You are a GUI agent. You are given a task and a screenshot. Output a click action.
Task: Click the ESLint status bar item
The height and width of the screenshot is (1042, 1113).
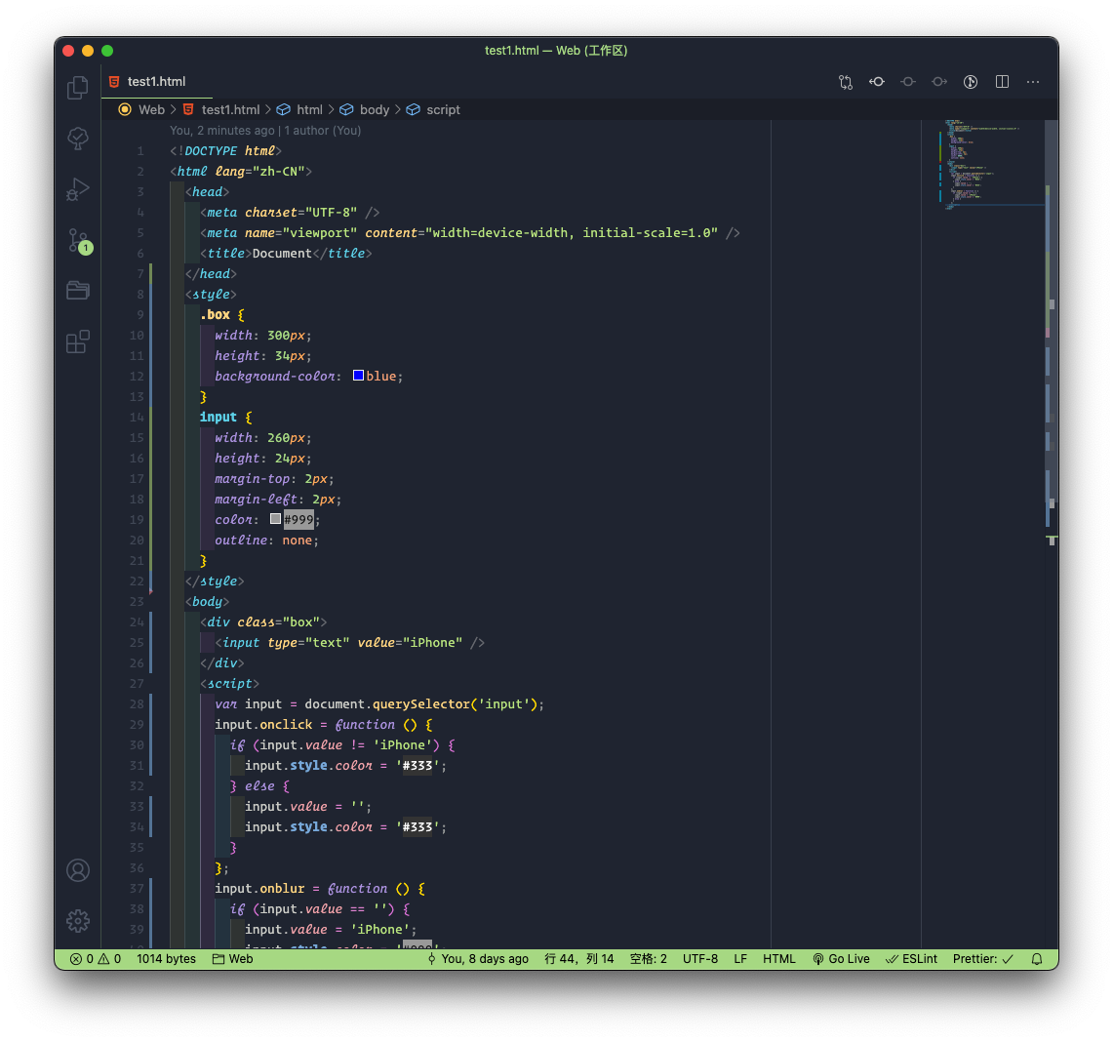911,958
